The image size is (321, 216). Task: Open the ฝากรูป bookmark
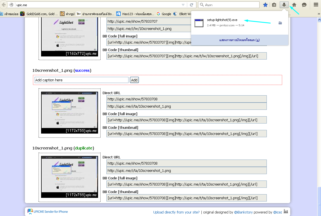[x=67, y=14]
